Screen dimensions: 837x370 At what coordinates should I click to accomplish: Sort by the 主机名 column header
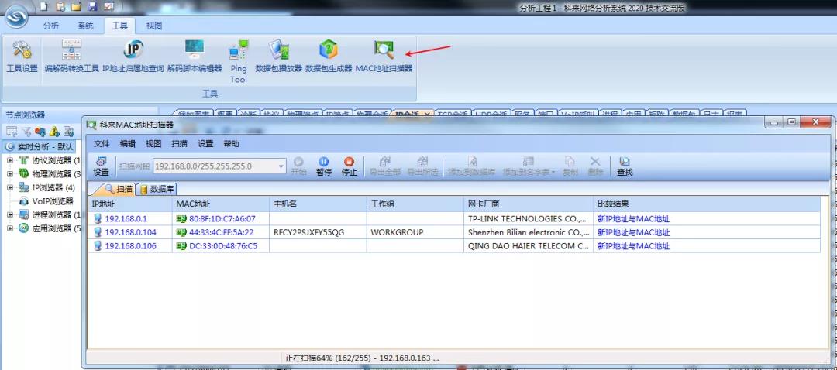(x=318, y=204)
